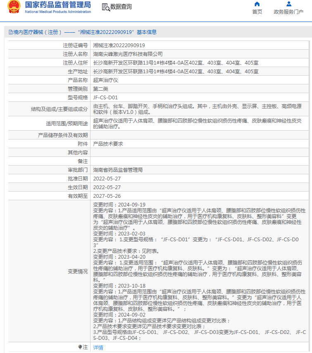Click the lightbulb icon beside 注

click(x=80, y=347)
